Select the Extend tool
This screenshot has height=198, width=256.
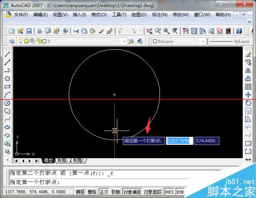pos(248,135)
